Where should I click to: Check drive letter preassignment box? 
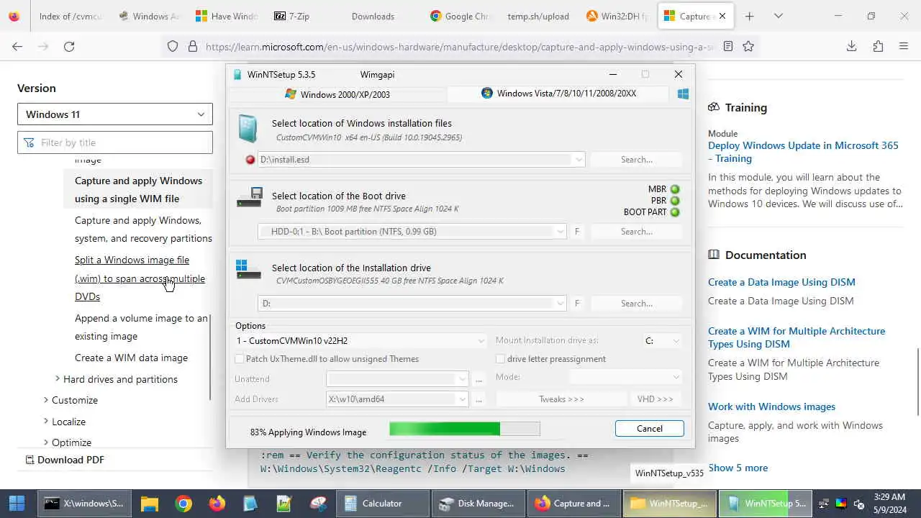pos(500,359)
